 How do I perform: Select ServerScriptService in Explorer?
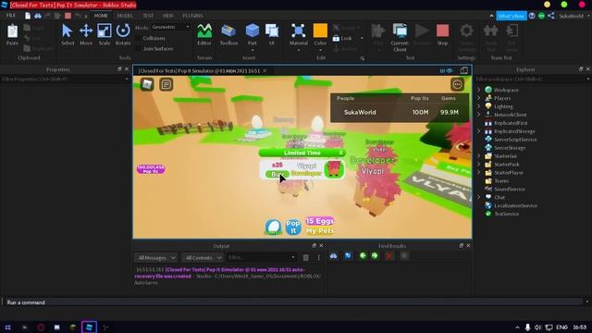click(515, 140)
